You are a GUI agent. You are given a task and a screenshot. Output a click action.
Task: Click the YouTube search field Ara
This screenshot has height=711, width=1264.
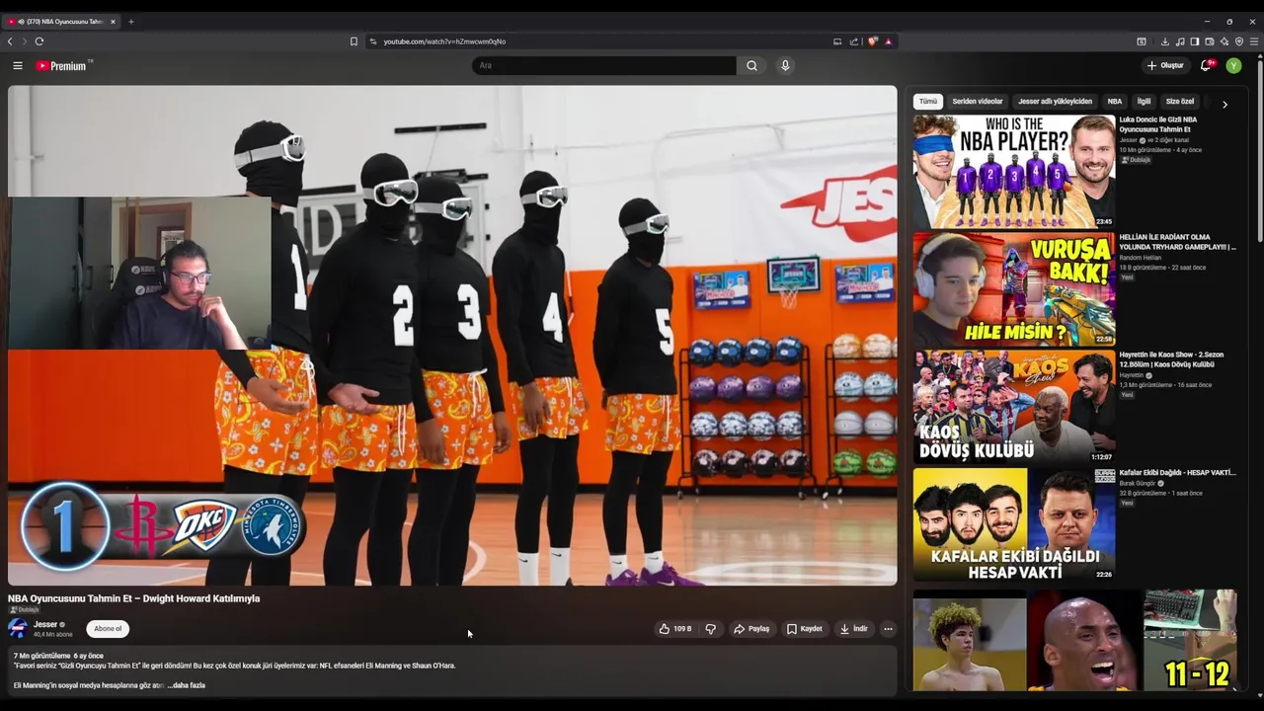603,65
